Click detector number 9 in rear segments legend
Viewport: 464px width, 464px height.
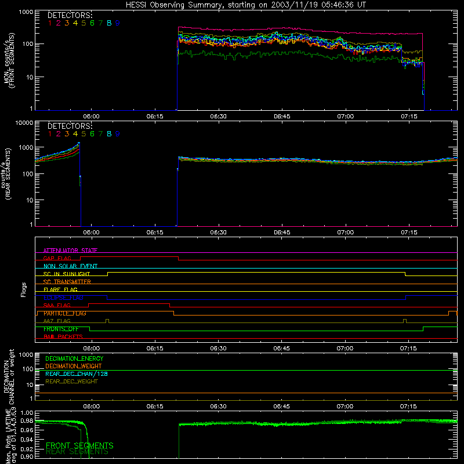118,134
